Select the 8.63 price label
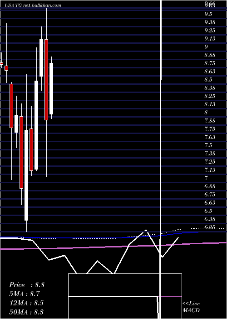This screenshot has height=319, width=227. click(210, 72)
